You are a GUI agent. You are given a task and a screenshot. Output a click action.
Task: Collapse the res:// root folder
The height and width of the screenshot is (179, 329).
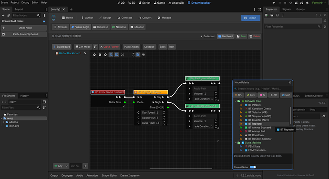[x=2, y=118]
